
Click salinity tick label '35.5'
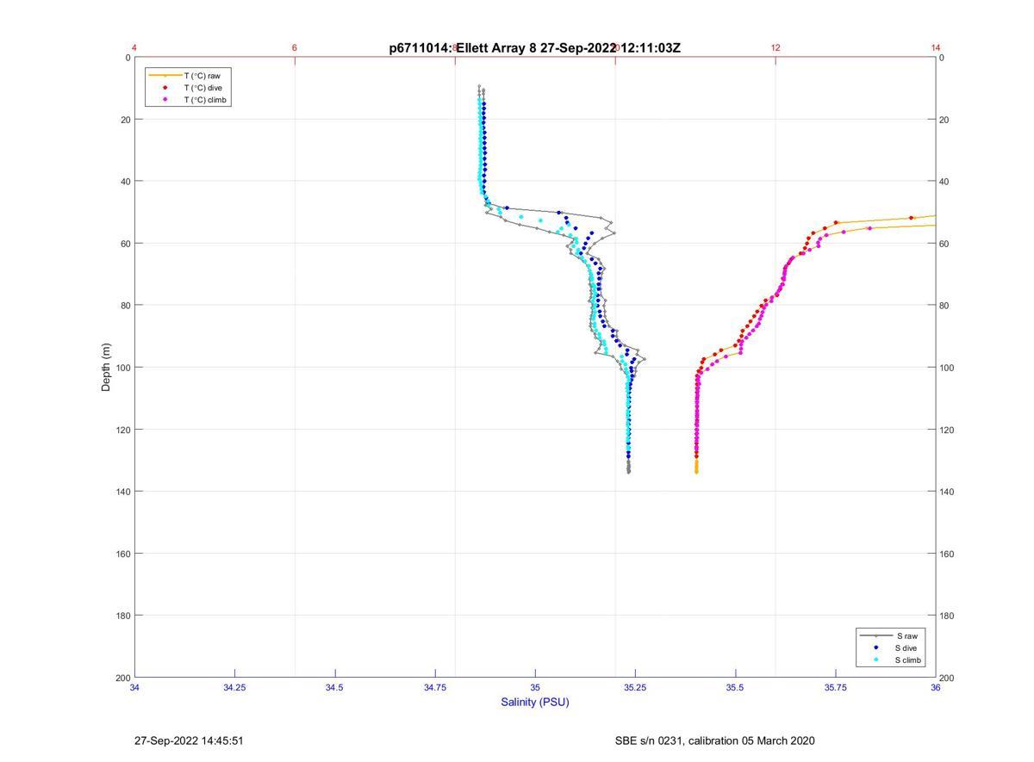coord(735,687)
